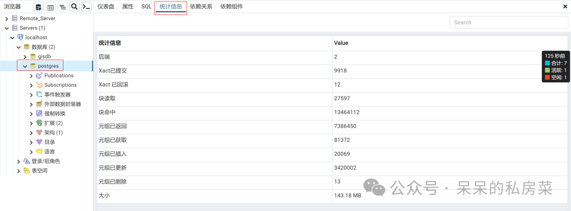Select the 事件触发器 tree label
This screenshot has width=571, height=211.
pos(58,94)
